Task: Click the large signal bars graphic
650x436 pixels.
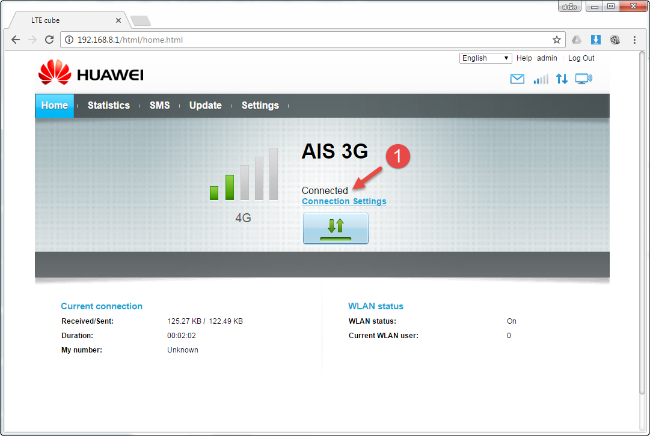Action: (x=244, y=174)
